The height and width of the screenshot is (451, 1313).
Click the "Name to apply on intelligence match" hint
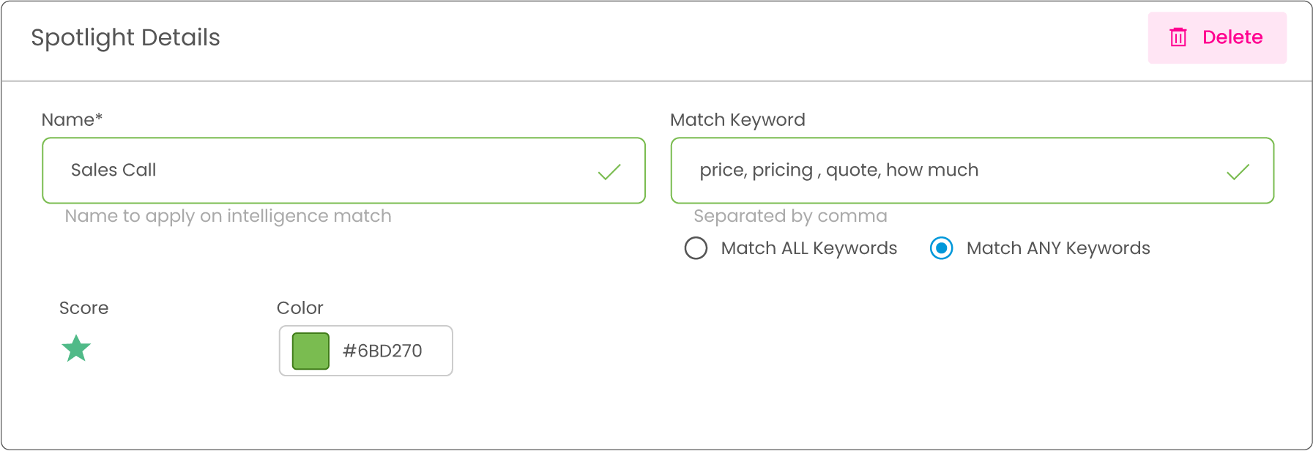[x=228, y=216]
